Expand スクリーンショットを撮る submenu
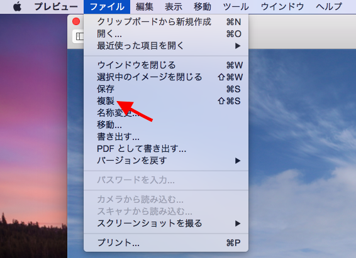This screenshot has height=258, width=356. tap(166, 223)
